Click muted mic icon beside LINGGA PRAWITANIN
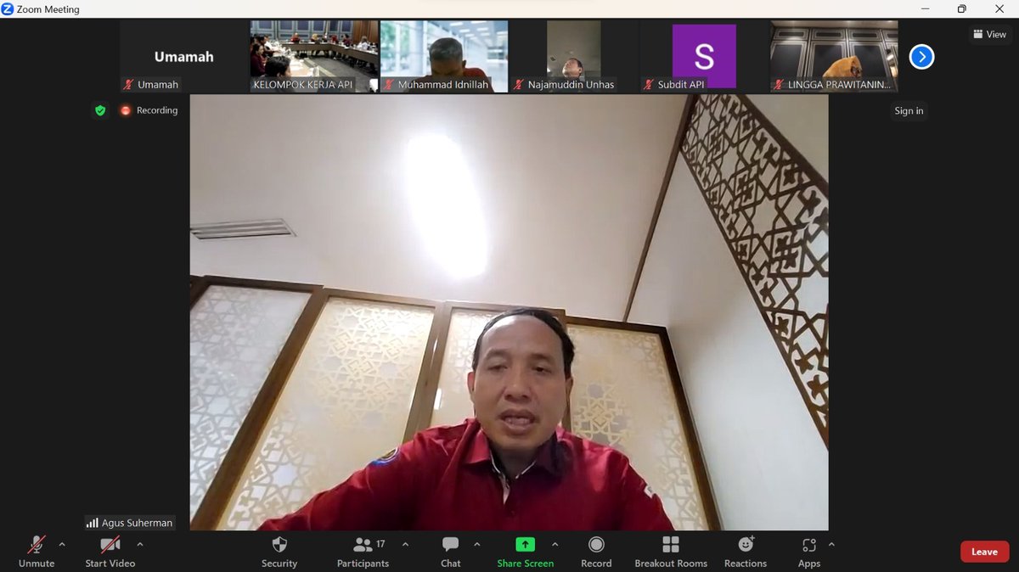1019x572 pixels. point(779,85)
